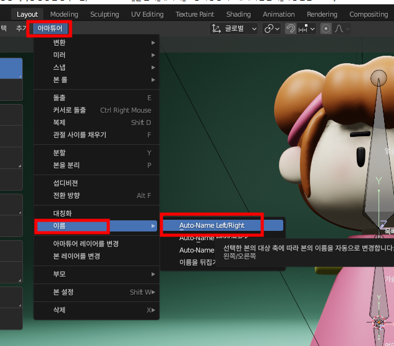Switch to the Rendering workspace
Screen dimensions: 394x346
pos(322,14)
